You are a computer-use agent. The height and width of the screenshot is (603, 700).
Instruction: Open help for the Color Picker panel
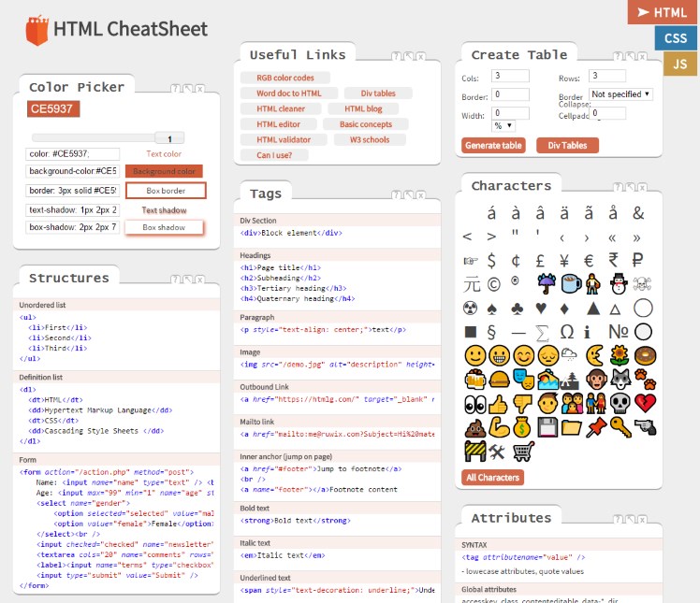click(175, 88)
